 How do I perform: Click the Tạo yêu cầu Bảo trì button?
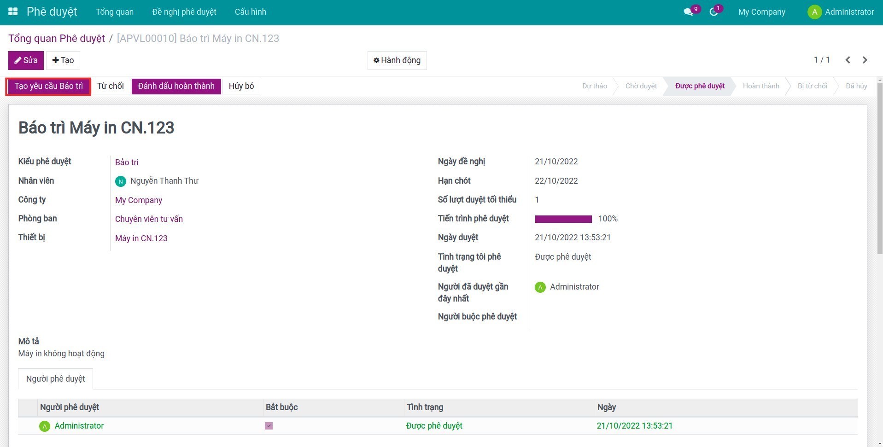(48, 86)
